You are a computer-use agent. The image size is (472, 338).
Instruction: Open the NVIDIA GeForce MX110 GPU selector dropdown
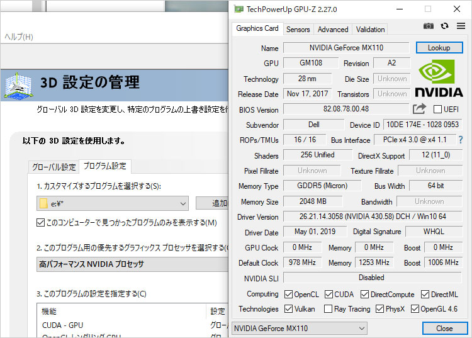click(300, 329)
